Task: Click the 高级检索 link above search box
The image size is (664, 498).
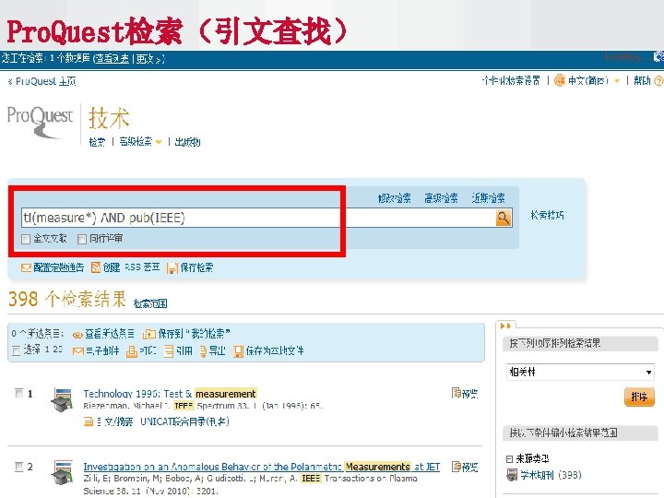Action: pyautogui.click(x=441, y=198)
